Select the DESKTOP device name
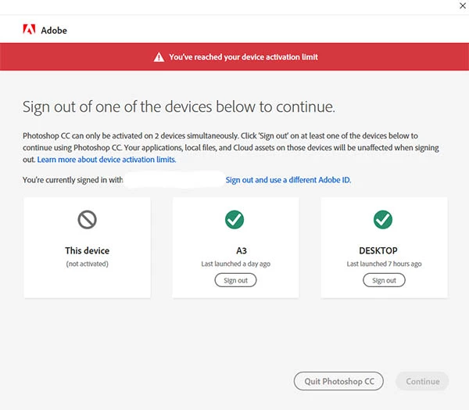Image resolution: width=469 pixels, height=410 pixels. (378, 250)
